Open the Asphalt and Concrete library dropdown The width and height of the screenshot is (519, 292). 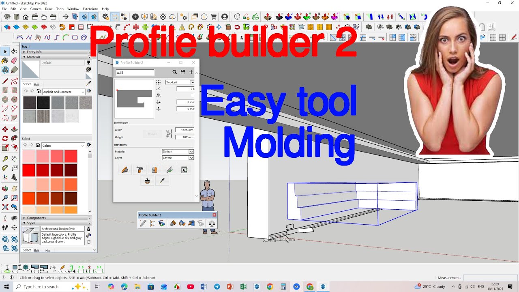click(x=63, y=92)
